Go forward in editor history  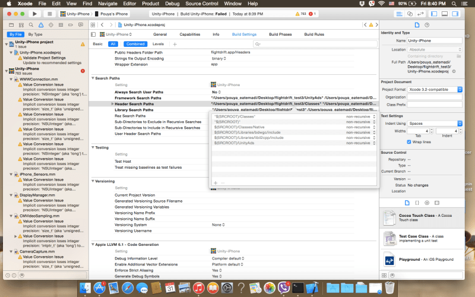coord(111,25)
